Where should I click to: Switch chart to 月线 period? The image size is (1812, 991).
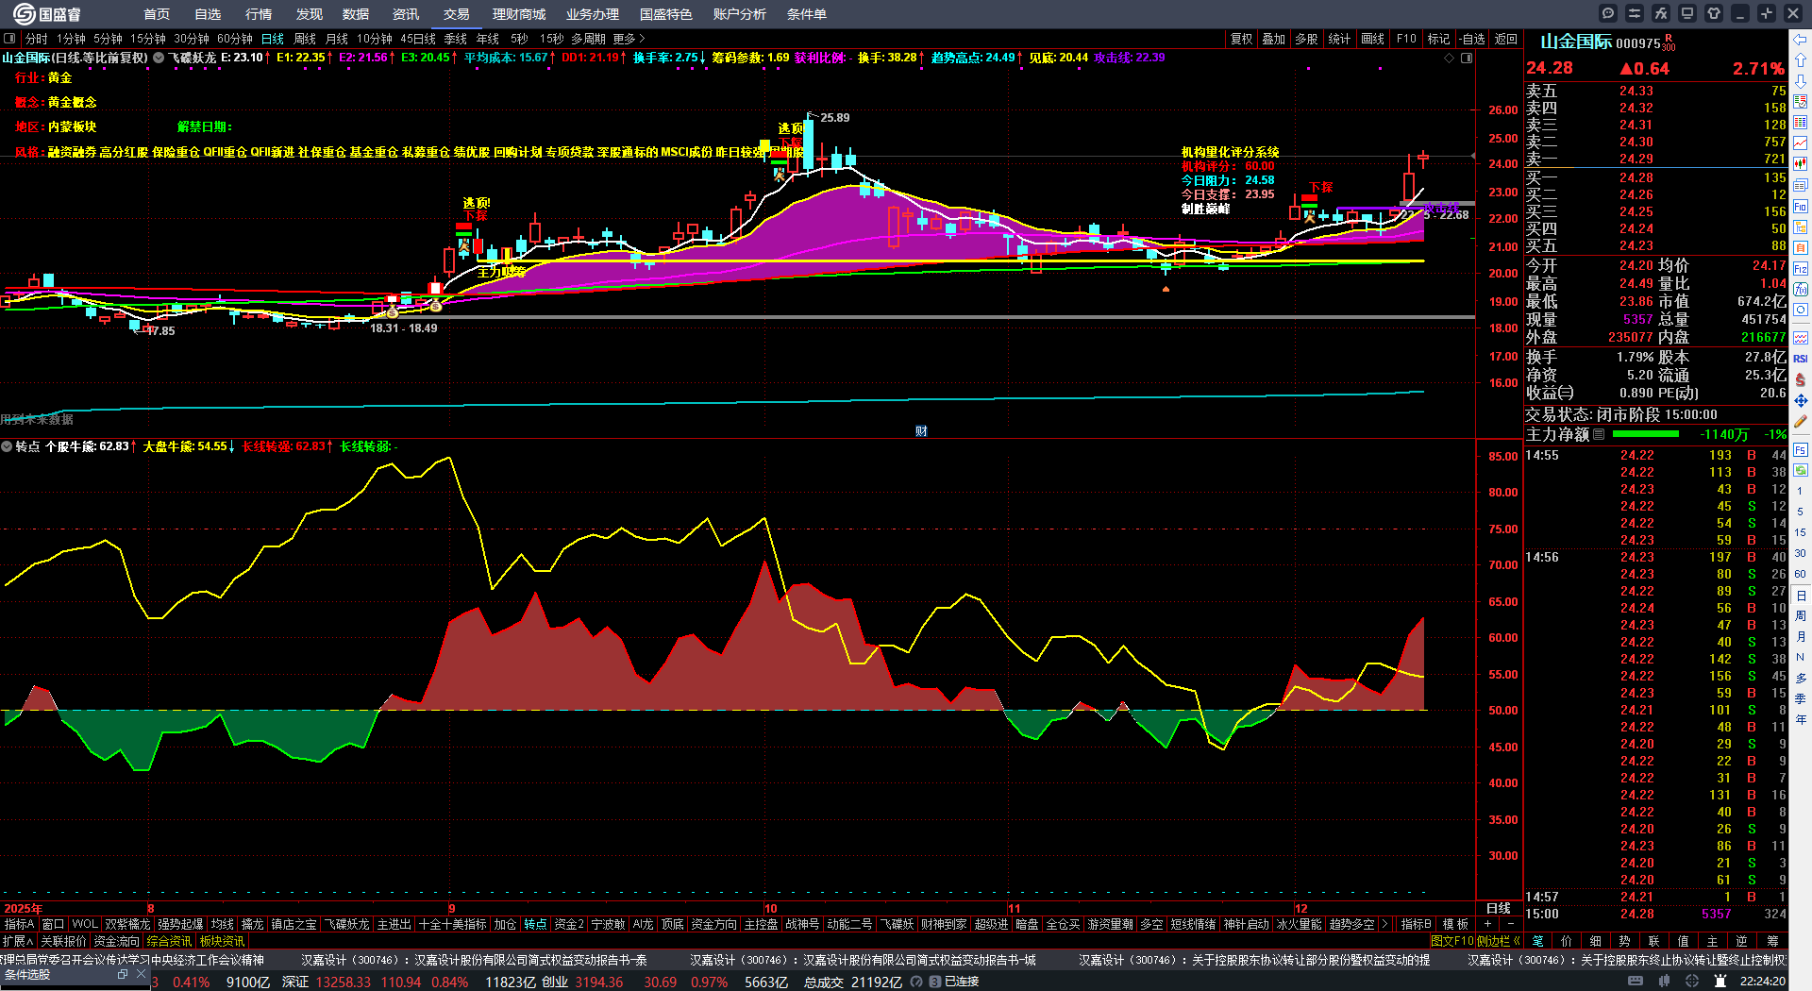[337, 39]
